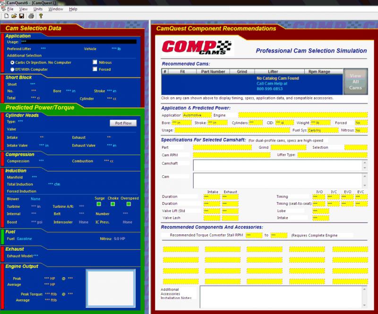The height and width of the screenshot is (314, 378).
Task: Click the Overspeed indicator green square
Action: tap(129, 204)
